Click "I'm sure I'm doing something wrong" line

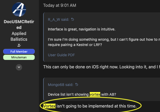104,39
